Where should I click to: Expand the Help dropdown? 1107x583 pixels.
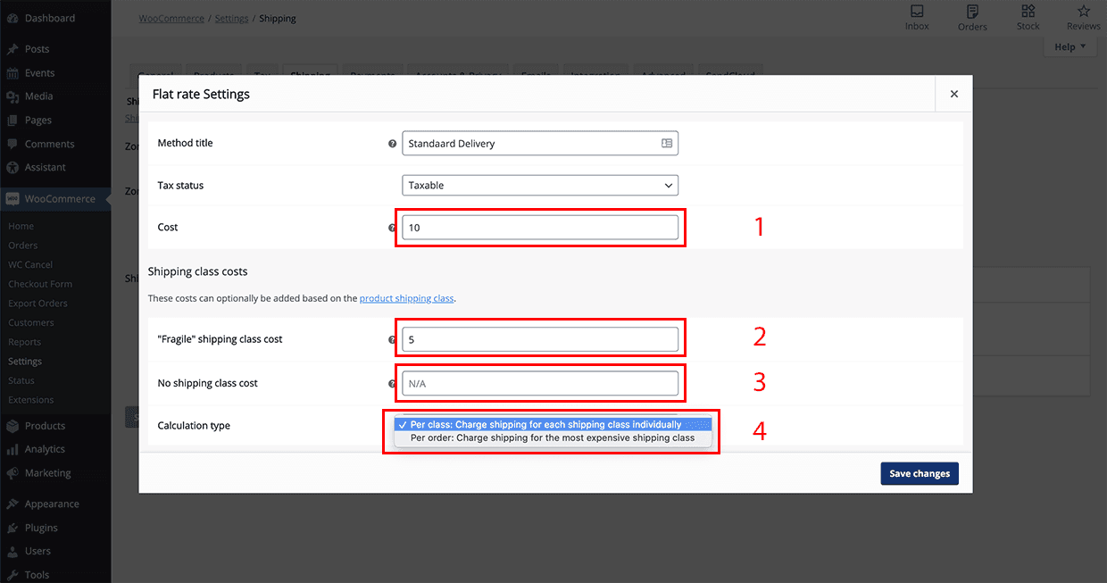click(1069, 47)
